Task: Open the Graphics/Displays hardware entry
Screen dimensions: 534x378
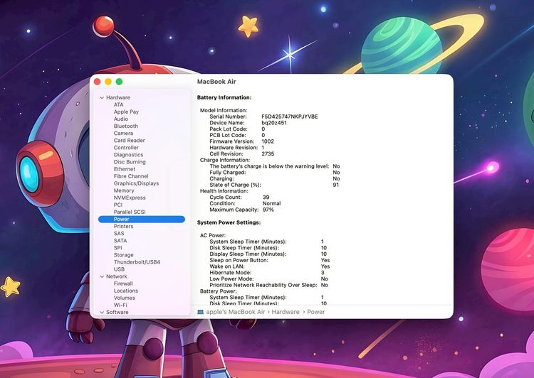Action: 136,183
